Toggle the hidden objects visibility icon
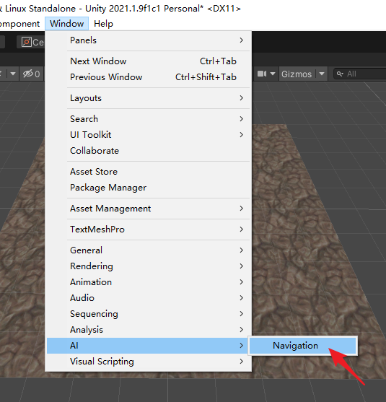Image resolution: width=386 pixels, height=402 pixels. click(31, 74)
